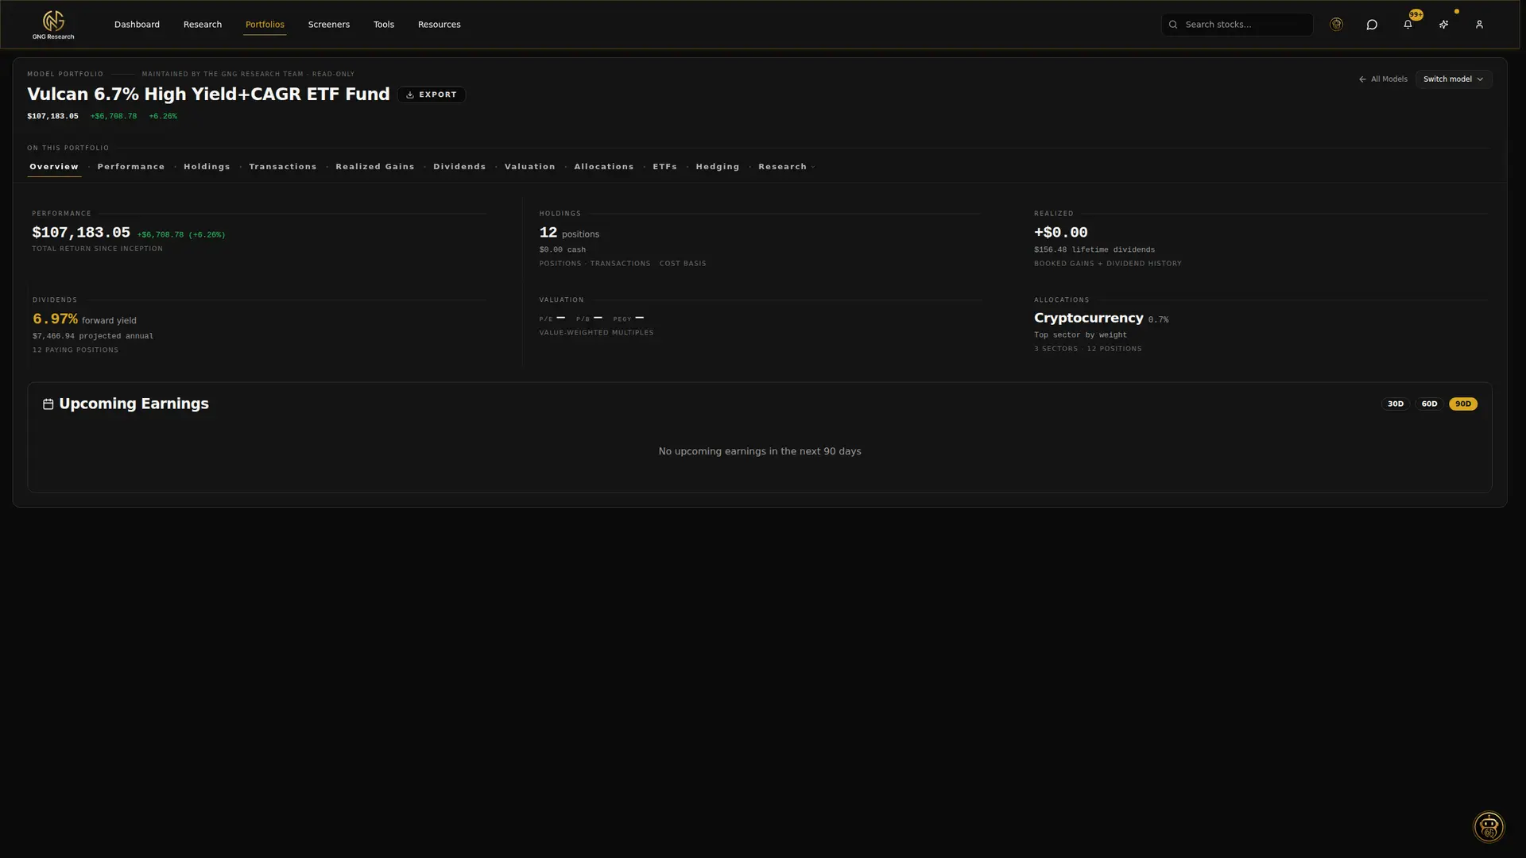
Task: Click the Cryptocurrency top sector label
Action: tap(1089, 319)
